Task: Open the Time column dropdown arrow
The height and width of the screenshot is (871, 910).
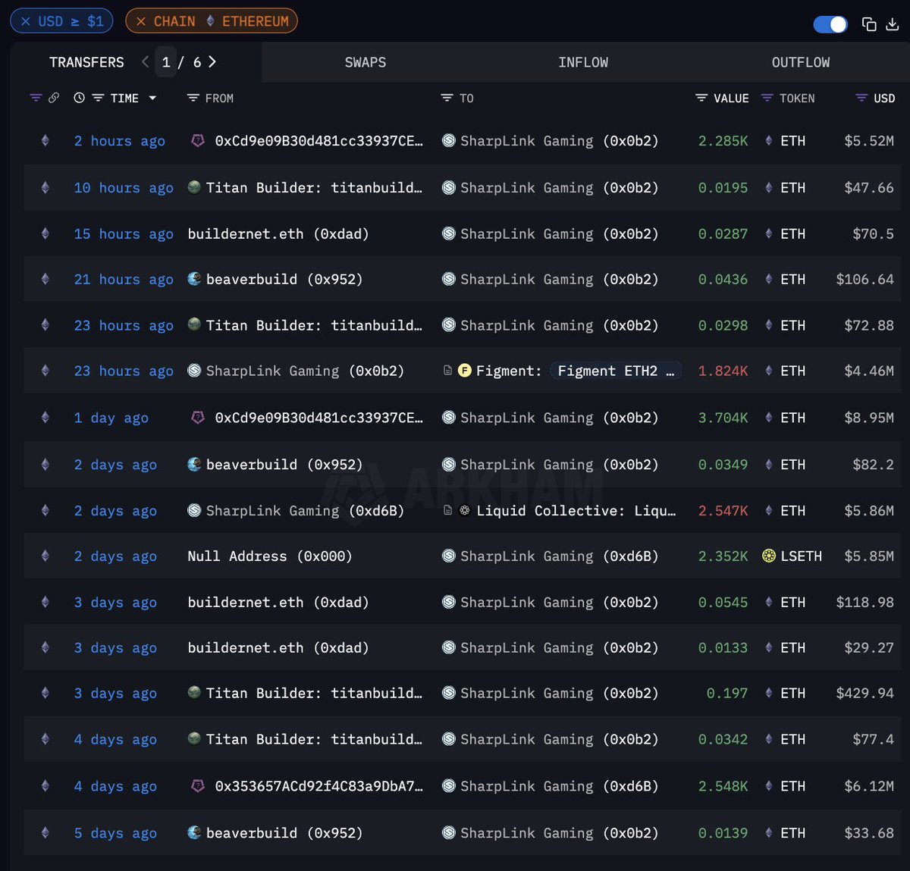Action: [x=152, y=98]
